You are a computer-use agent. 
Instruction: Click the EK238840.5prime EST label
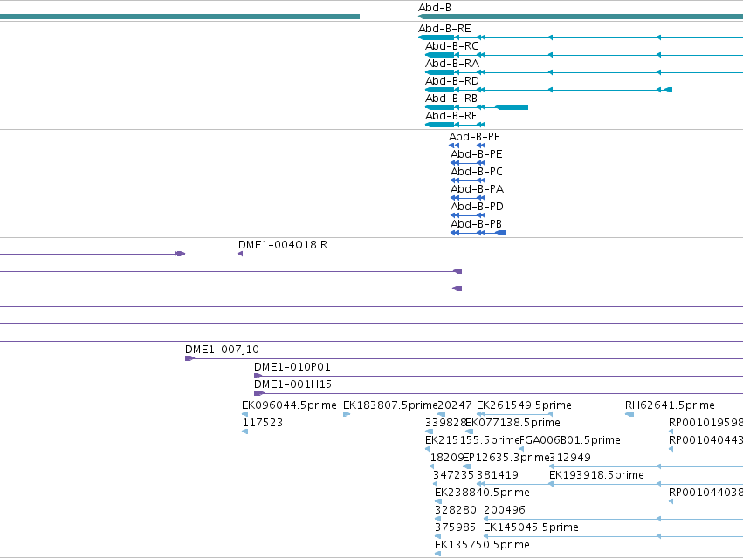tap(482, 493)
